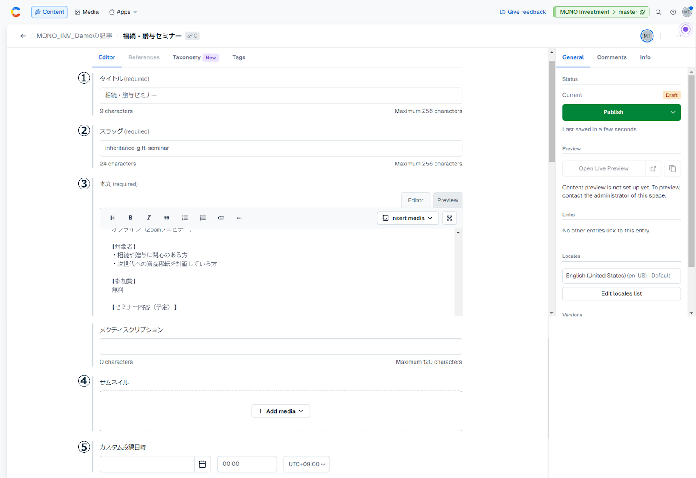Click the main editor vertical scrollbar
Viewport: 696px width, 478px height.
(552, 111)
